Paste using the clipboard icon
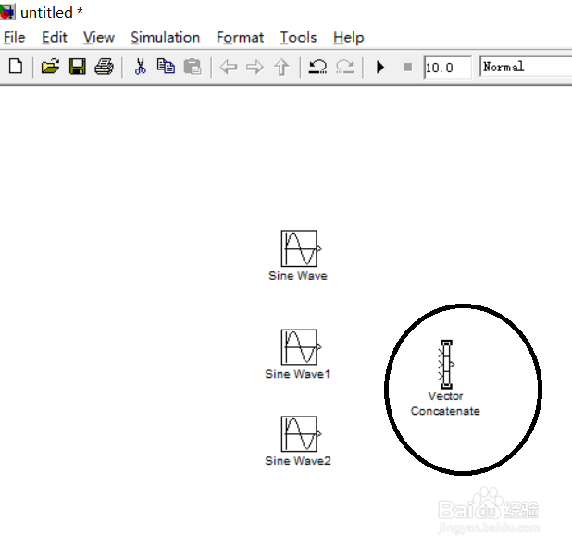 point(193,68)
